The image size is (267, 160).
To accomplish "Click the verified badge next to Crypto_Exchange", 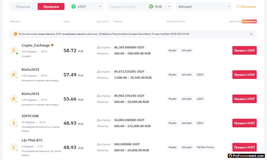I will (x=52, y=45).
